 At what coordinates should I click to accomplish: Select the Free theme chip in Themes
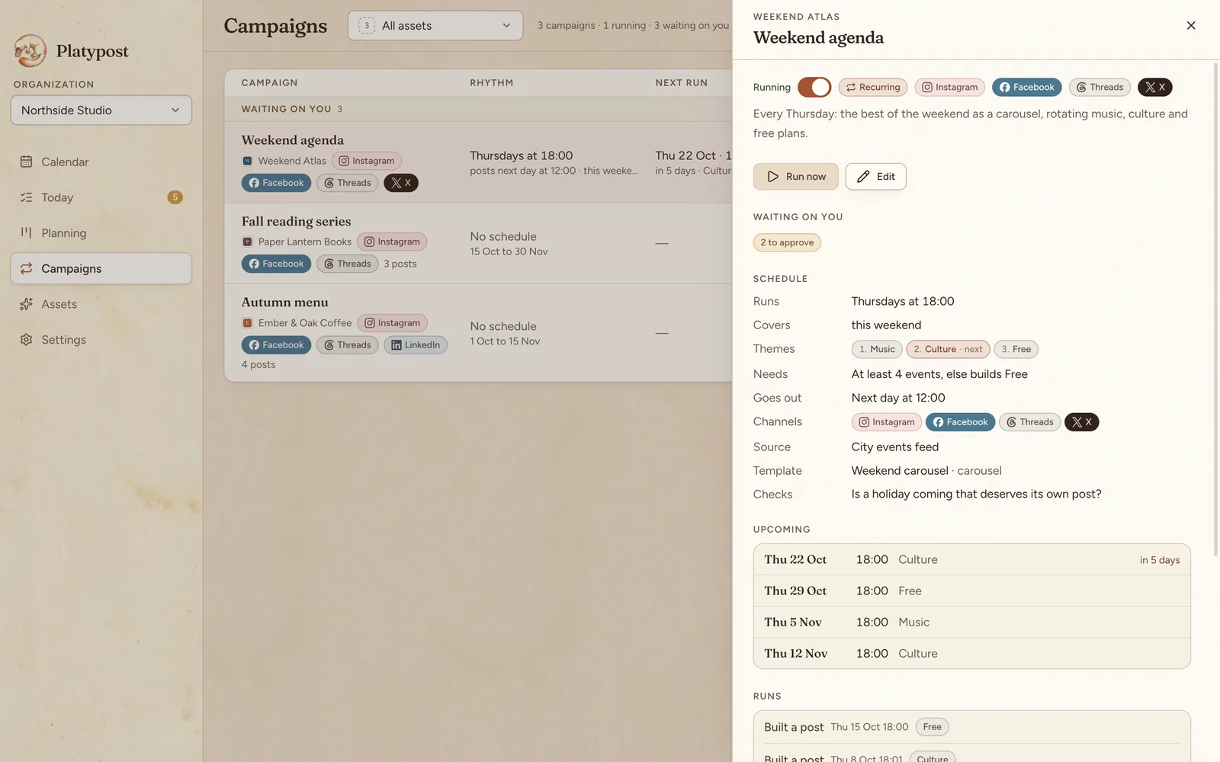pyautogui.click(x=1016, y=349)
